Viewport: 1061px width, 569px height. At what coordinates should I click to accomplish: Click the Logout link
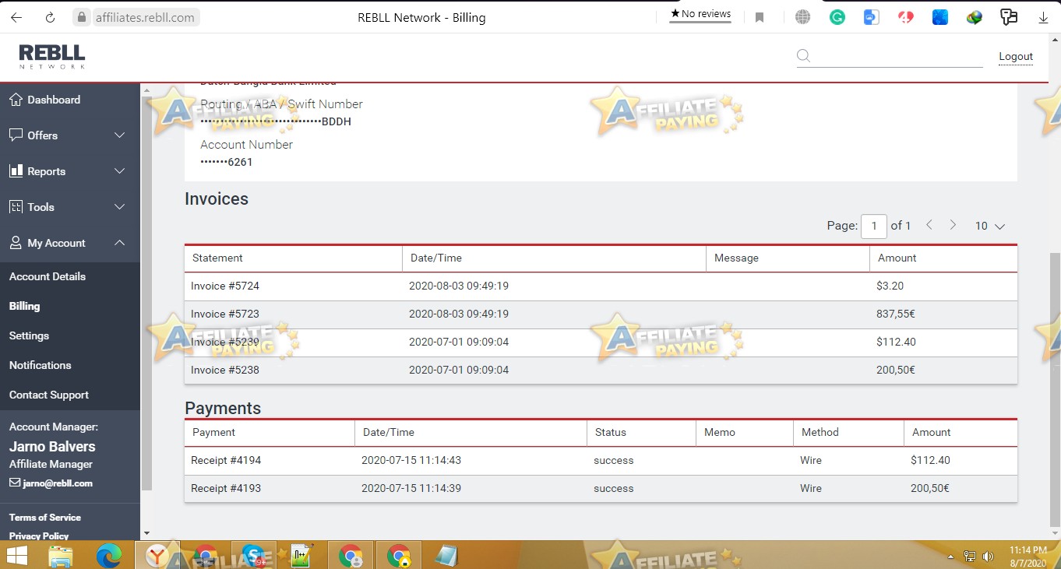pyautogui.click(x=1016, y=56)
